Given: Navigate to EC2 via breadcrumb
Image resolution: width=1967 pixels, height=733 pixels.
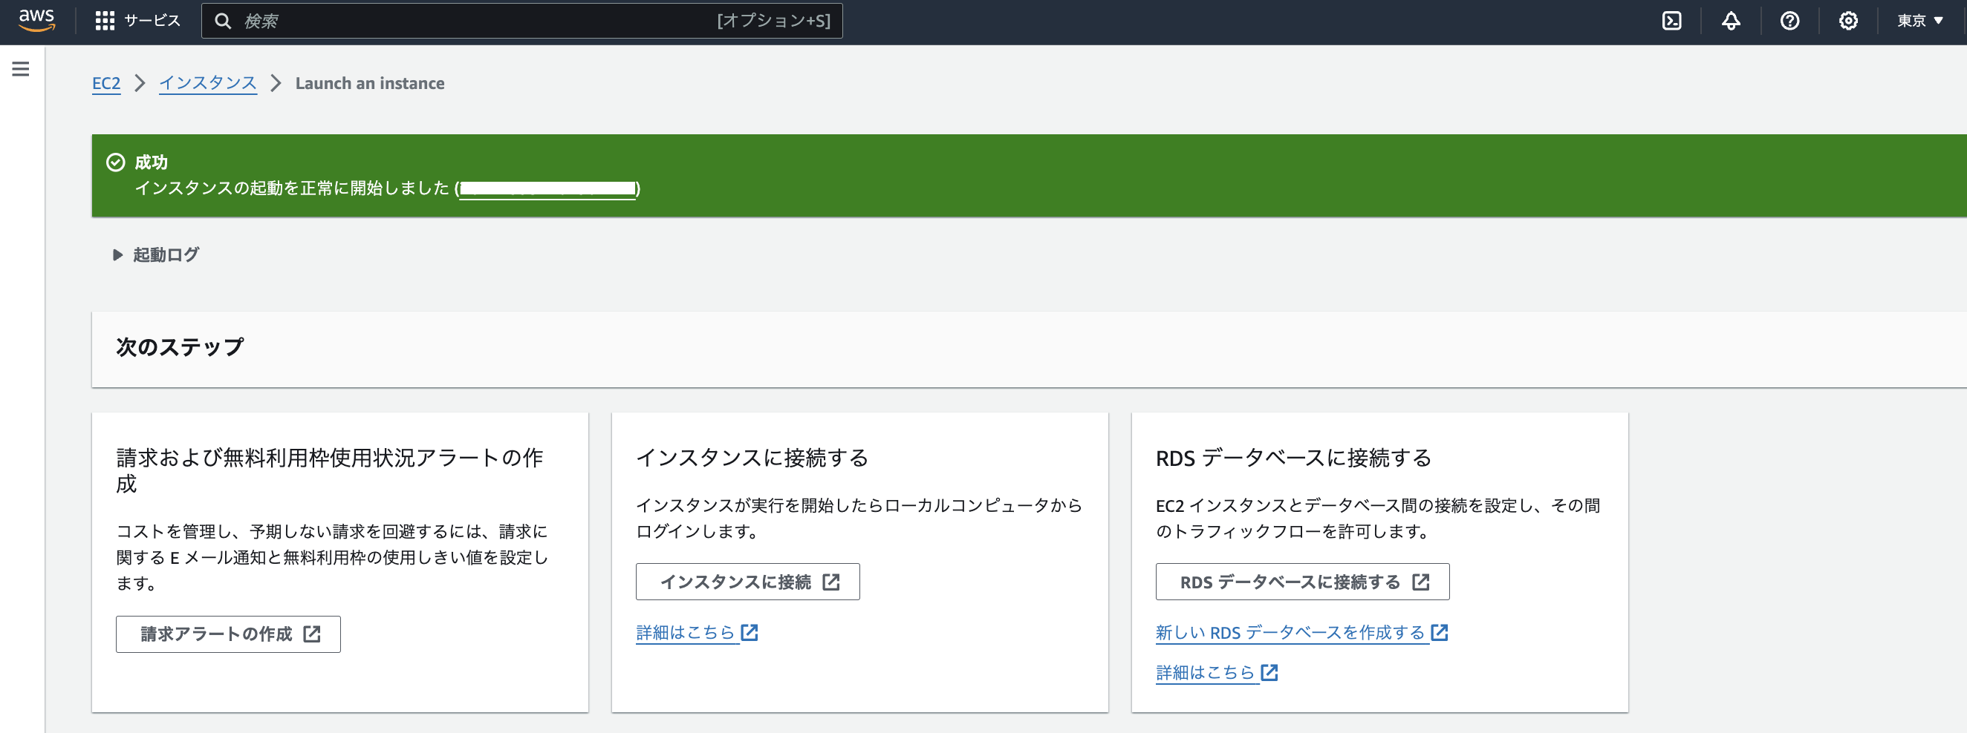Looking at the screenshot, I should click(106, 84).
